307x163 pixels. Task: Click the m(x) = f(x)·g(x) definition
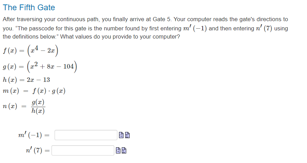pyautogui.click(x=34, y=91)
